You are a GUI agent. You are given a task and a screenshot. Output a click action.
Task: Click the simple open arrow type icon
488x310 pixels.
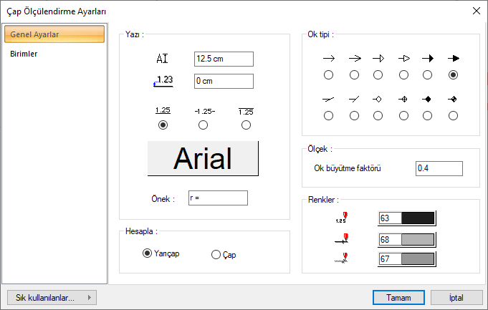pos(329,58)
